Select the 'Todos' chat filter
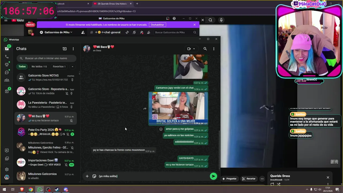 pyautogui.click(x=22, y=66)
